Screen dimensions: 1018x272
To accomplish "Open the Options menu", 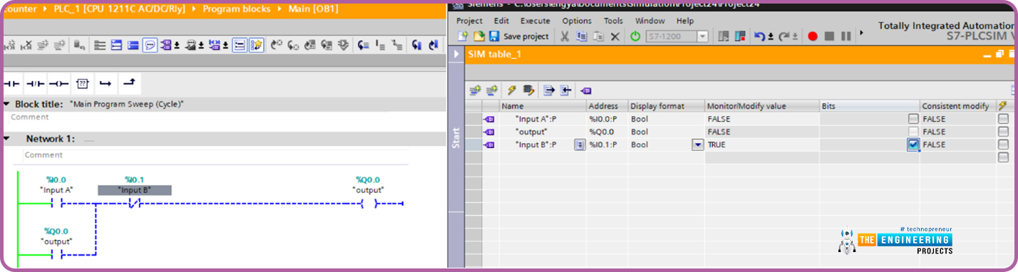I will (x=577, y=21).
